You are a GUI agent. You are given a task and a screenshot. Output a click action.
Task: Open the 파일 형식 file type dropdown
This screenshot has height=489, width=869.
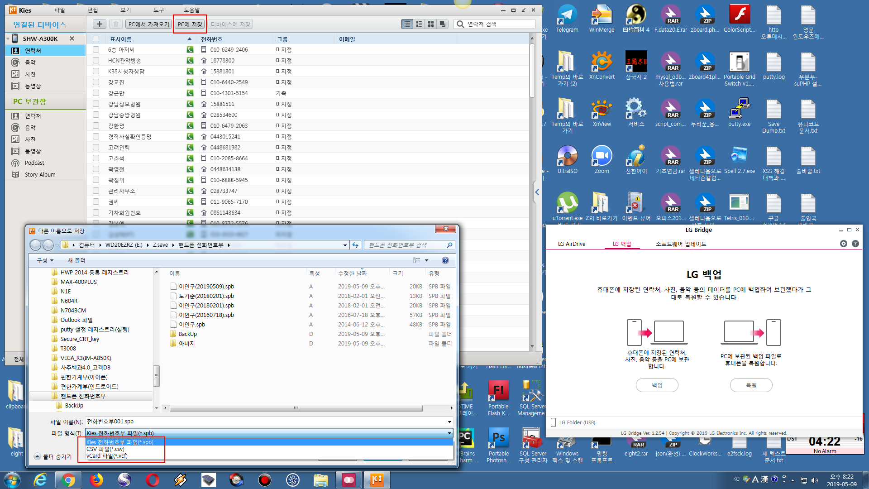[x=269, y=433]
